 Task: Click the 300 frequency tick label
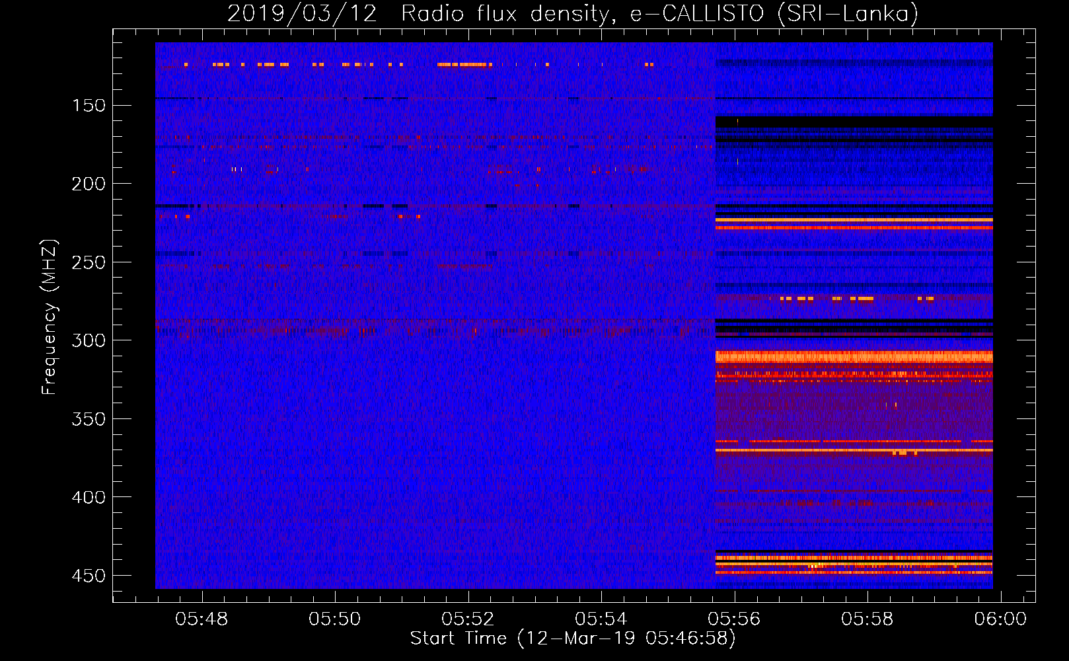coord(89,340)
